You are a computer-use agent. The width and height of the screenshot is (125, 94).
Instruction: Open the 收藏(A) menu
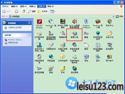[32, 6]
